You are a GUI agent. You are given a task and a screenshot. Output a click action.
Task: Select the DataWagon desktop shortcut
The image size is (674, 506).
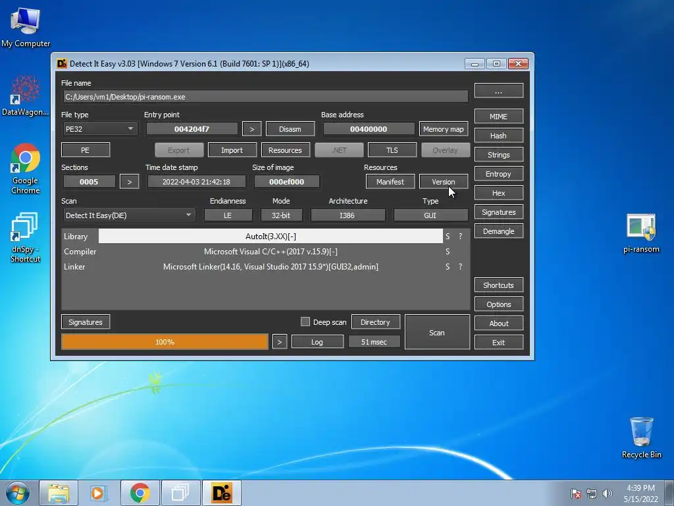click(26, 96)
